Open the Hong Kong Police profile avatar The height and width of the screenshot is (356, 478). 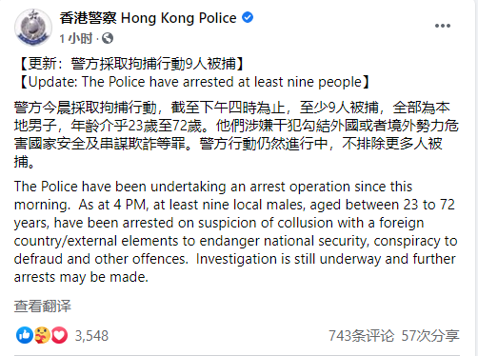pos(33,28)
